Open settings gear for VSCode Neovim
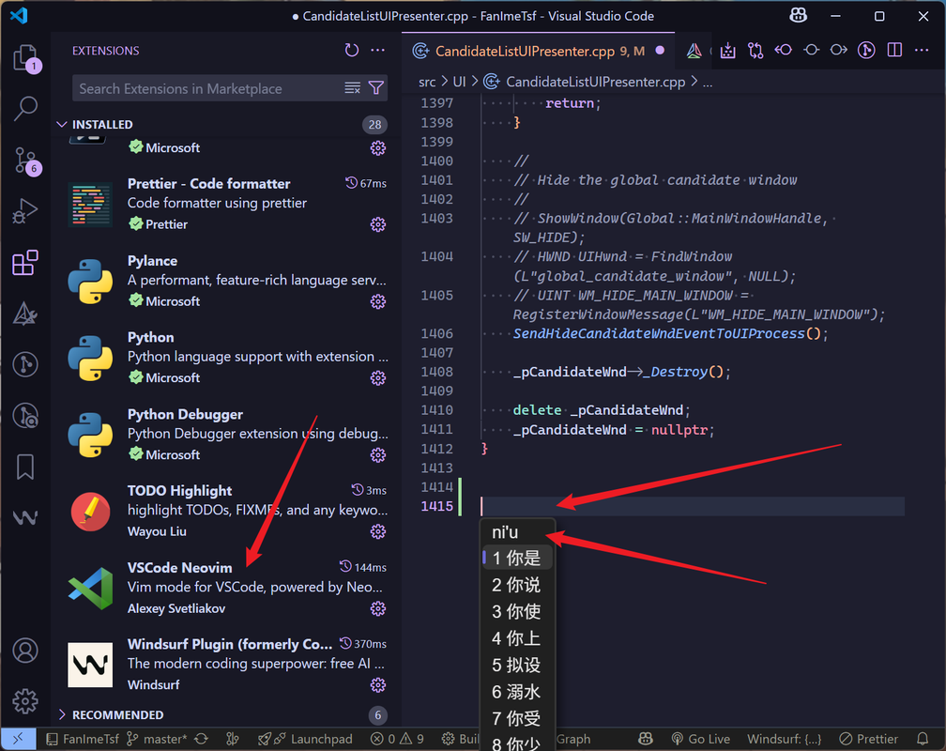This screenshot has height=751, width=946. (x=377, y=608)
